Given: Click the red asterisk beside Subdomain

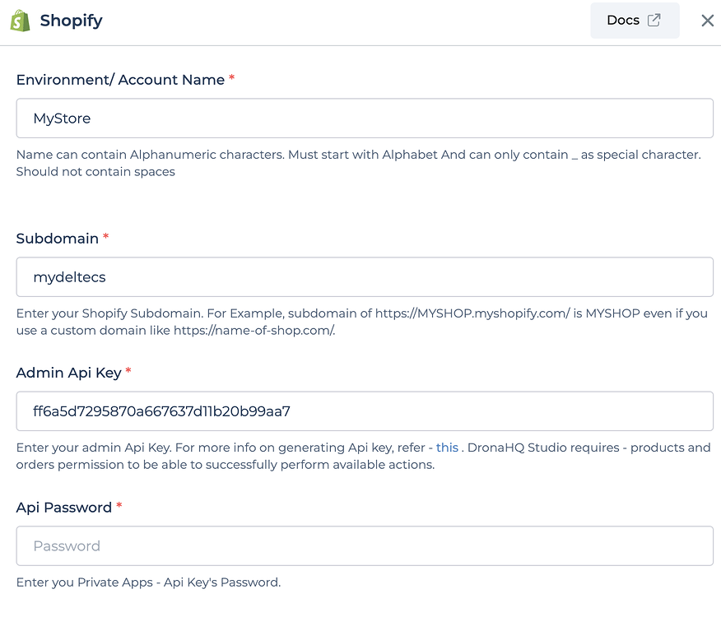Looking at the screenshot, I should (x=105, y=236).
